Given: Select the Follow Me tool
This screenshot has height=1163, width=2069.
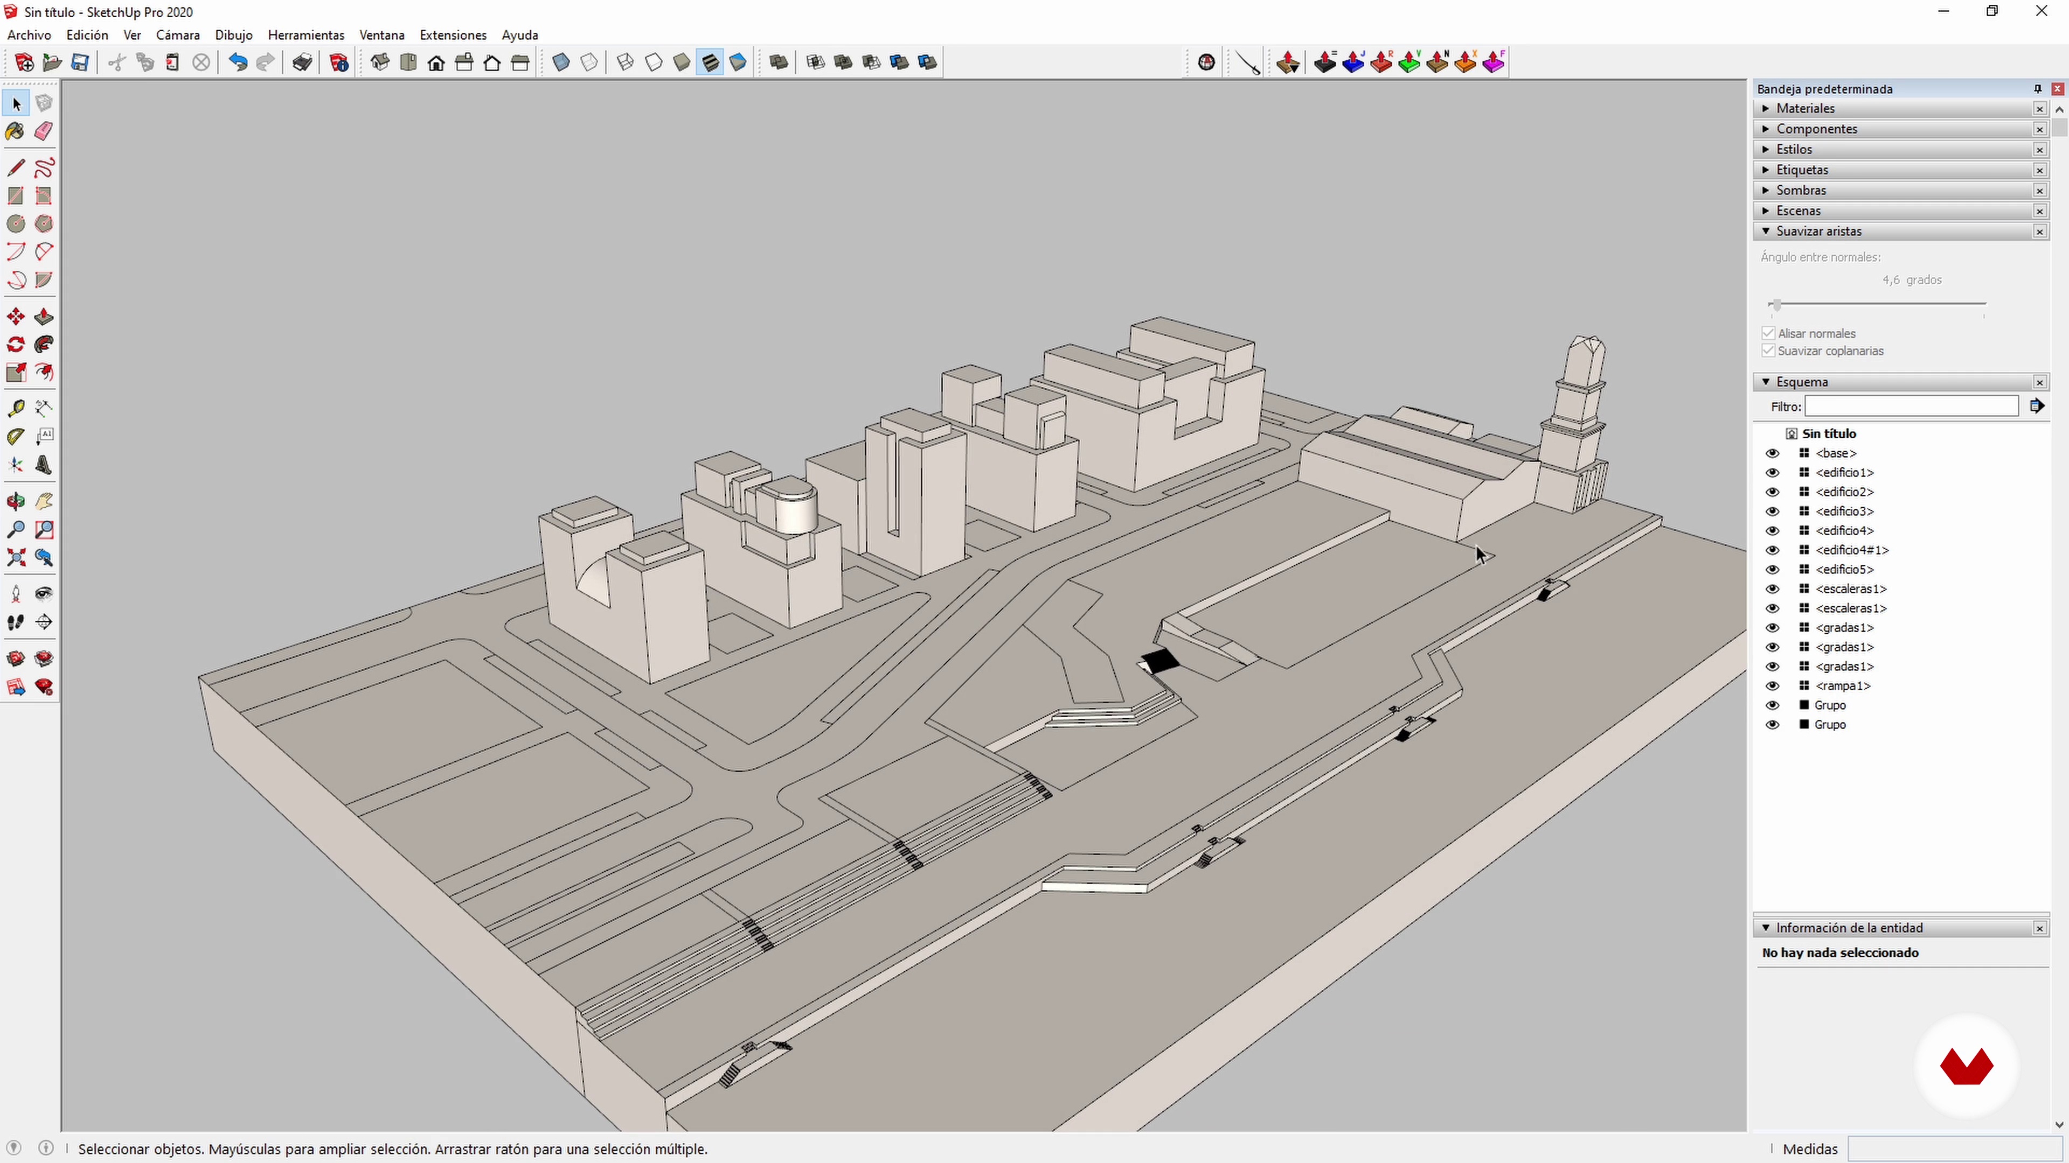Looking at the screenshot, I should (x=43, y=345).
